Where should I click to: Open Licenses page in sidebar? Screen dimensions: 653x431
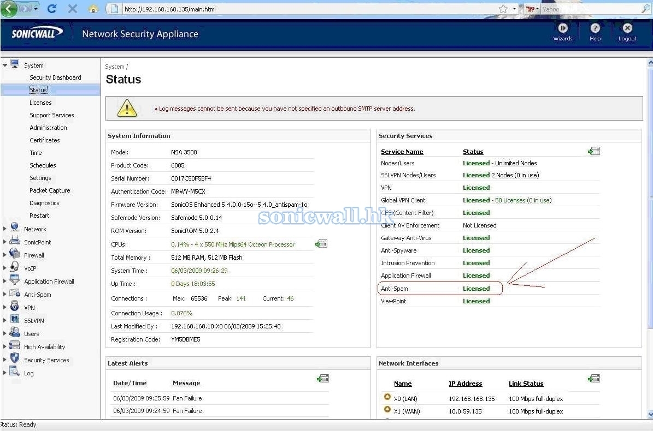click(x=40, y=103)
